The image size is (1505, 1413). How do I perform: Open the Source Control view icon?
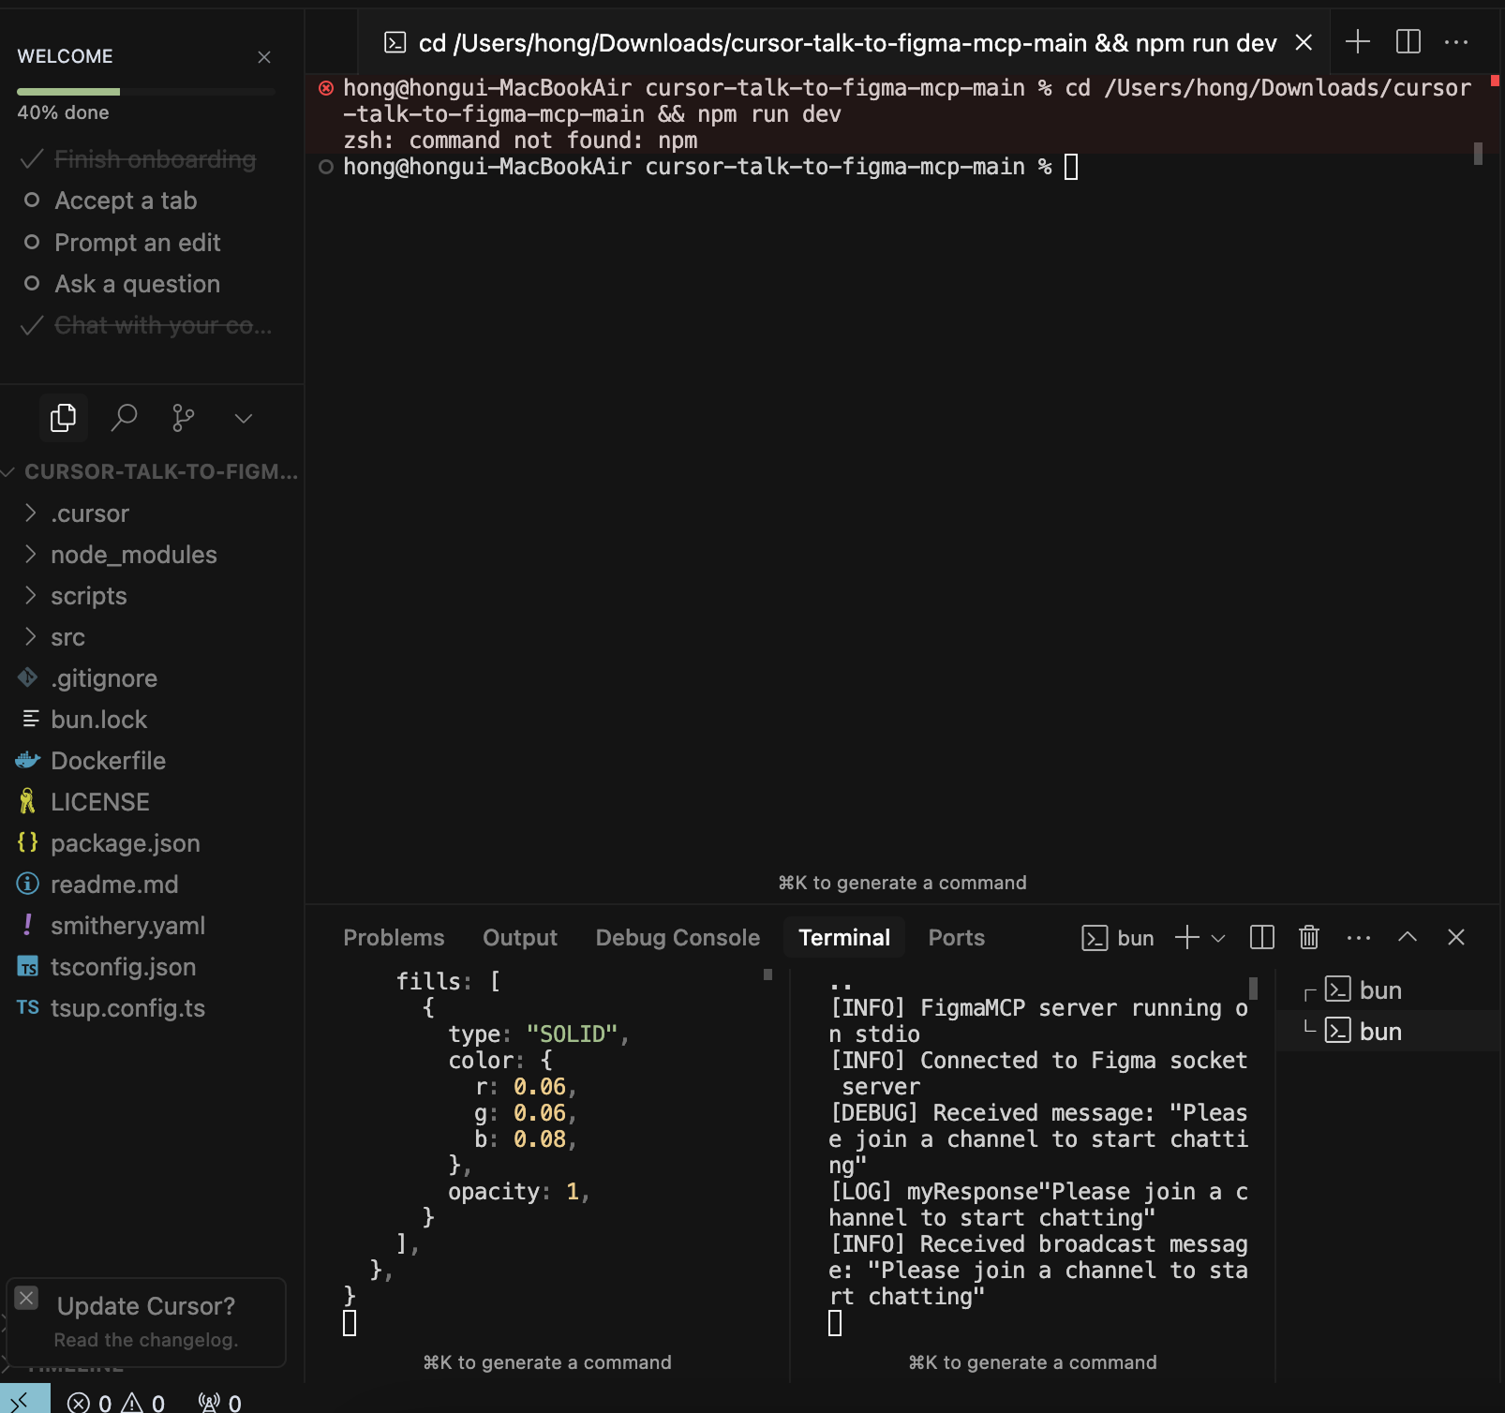183,418
